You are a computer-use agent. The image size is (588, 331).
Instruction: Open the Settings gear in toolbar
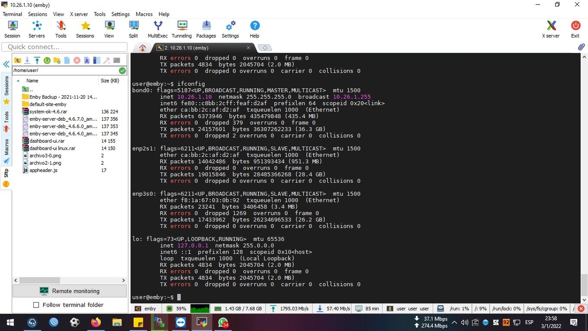230,29
